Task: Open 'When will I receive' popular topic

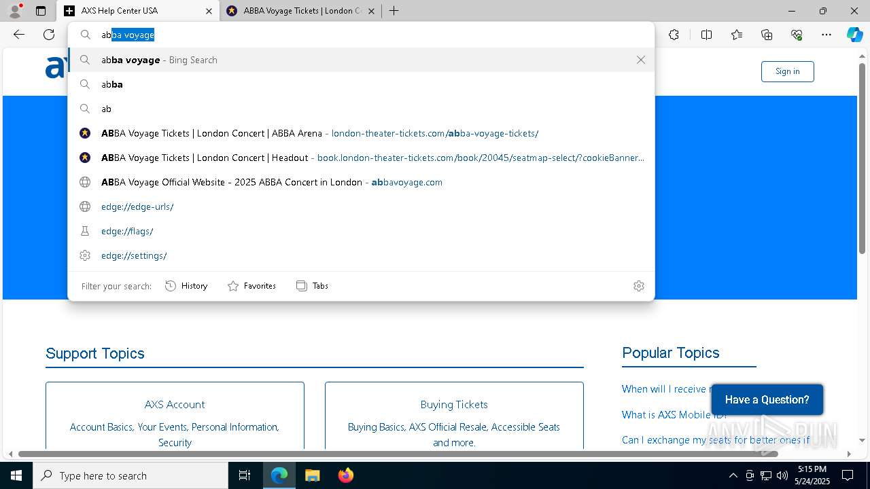Action: [665, 389]
